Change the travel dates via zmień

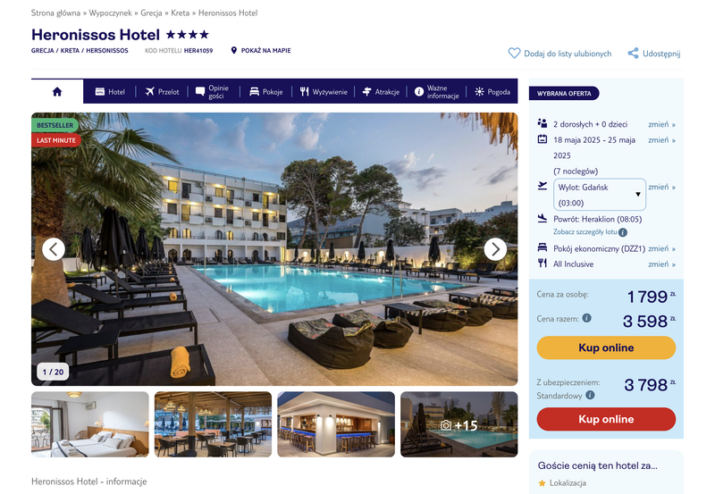pyautogui.click(x=661, y=140)
